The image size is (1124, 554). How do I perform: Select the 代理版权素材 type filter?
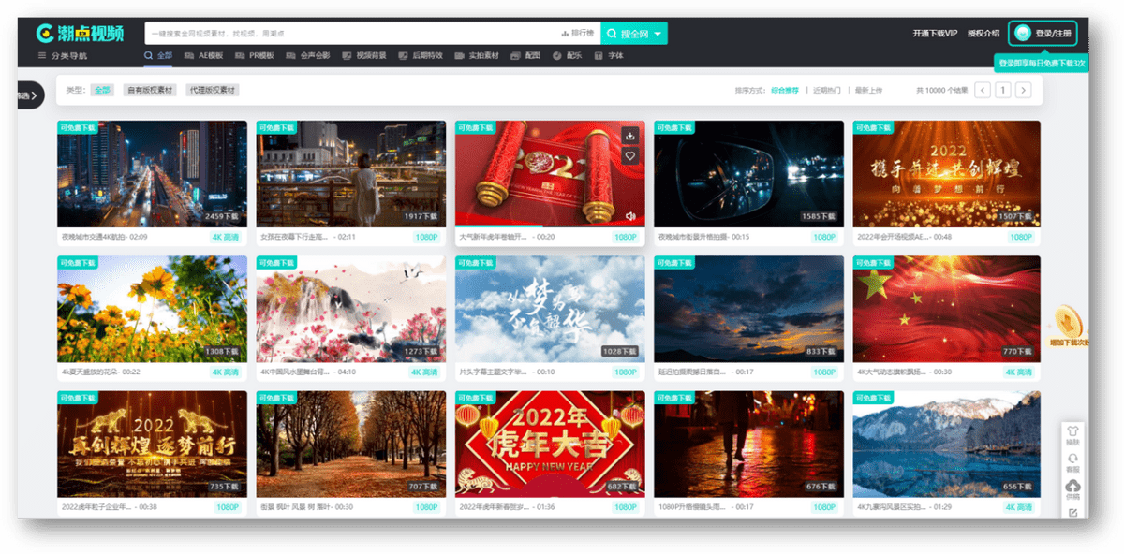(213, 91)
